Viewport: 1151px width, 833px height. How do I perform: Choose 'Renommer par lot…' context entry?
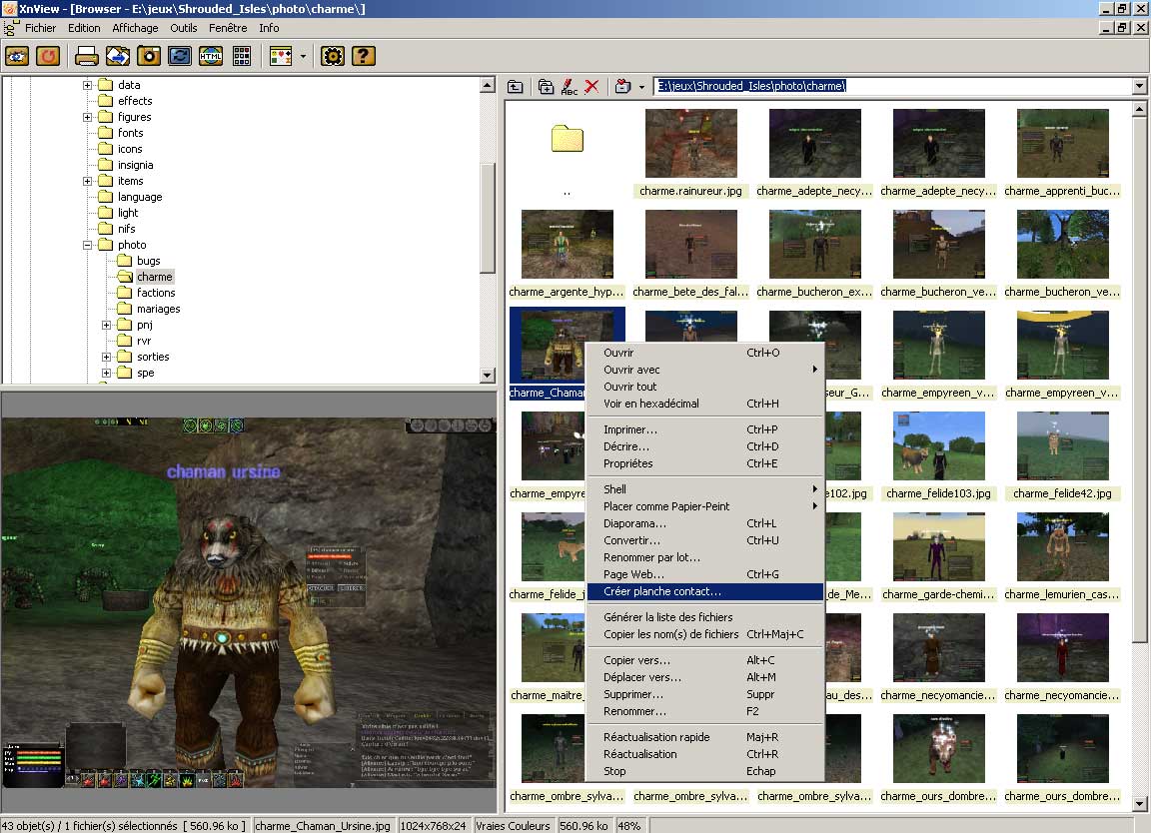704,557
